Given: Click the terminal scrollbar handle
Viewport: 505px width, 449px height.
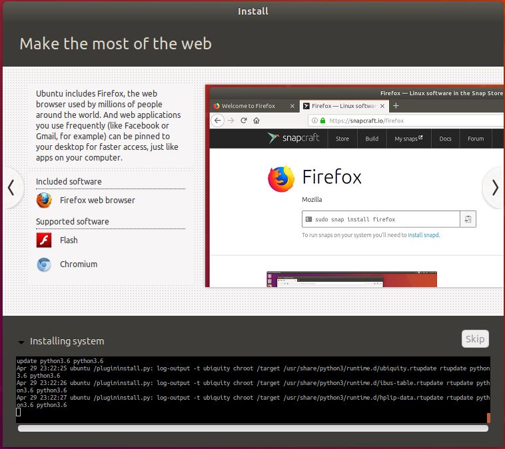Looking at the screenshot, I should [488, 418].
